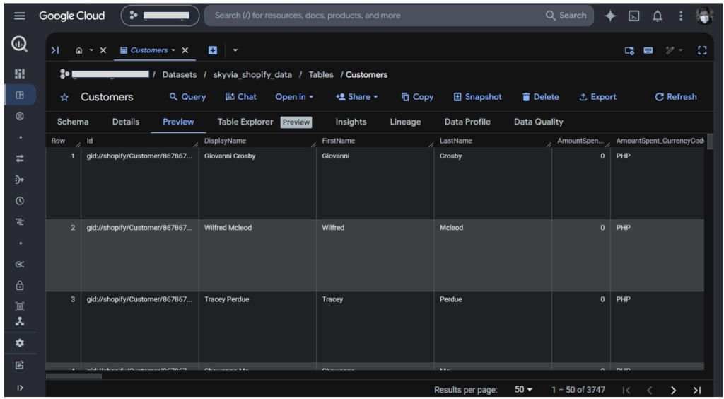Add a new tab with plus button
Image resolution: width=724 pixels, height=399 pixels.
(212, 50)
